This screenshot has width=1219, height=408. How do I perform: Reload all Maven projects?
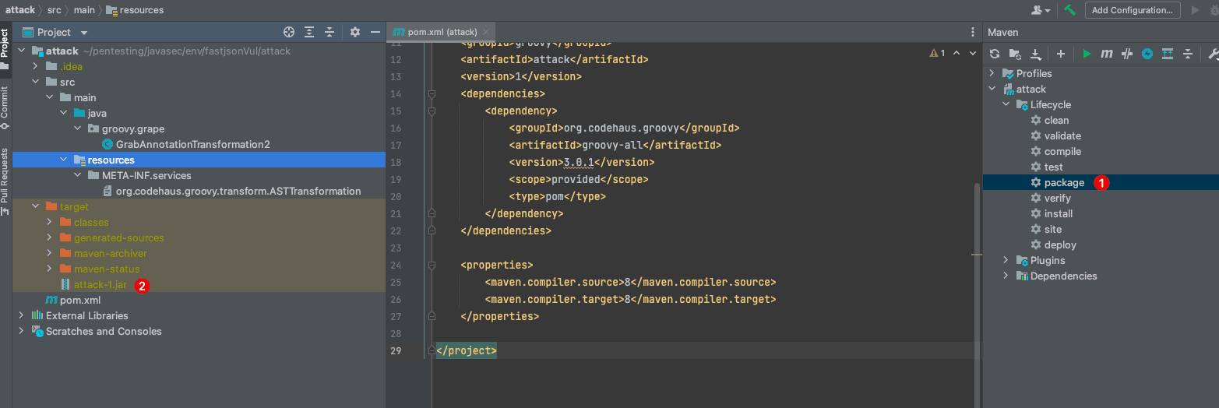click(x=995, y=54)
